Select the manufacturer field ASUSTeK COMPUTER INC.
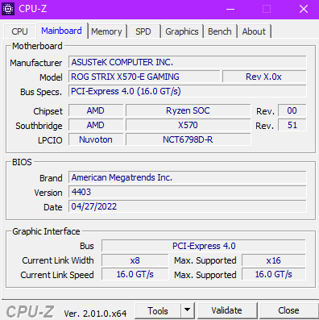This screenshot has width=319, height=320. point(187,62)
